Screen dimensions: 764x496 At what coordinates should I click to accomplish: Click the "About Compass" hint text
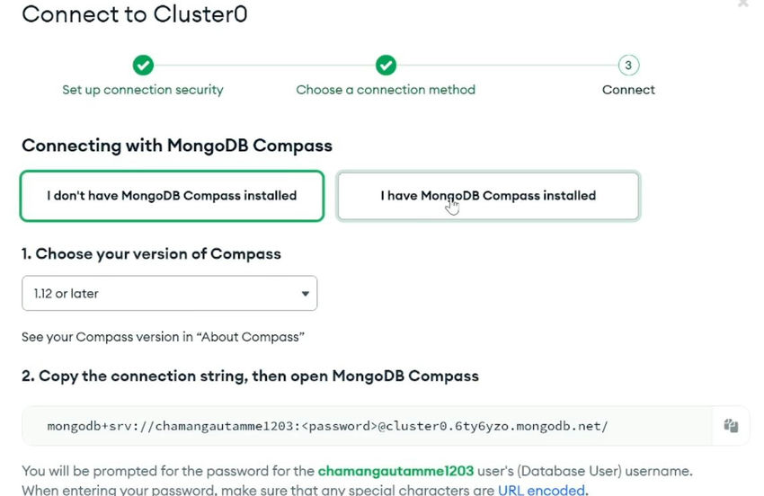coord(163,337)
